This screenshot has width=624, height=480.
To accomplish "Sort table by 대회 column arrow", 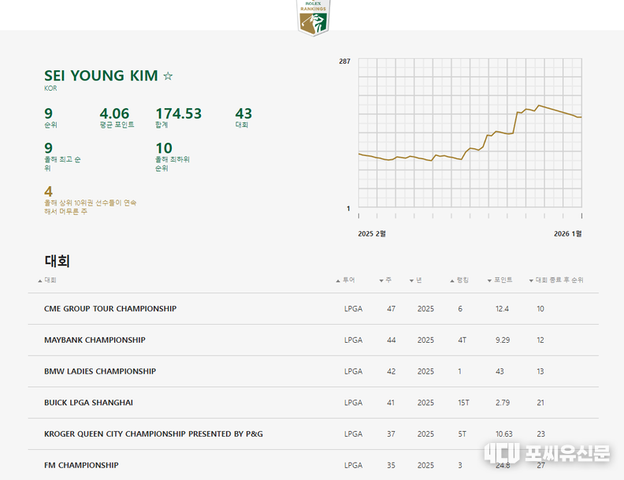I will (40, 281).
